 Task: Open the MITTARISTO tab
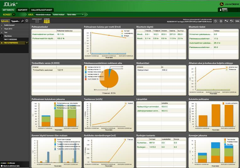tap(8, 10)
